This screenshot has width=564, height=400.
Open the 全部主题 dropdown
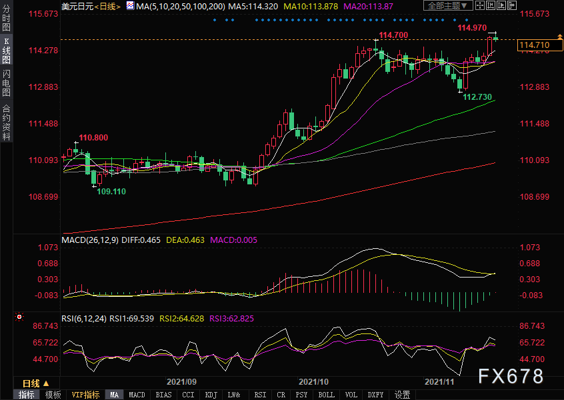[x=447, y=5]
